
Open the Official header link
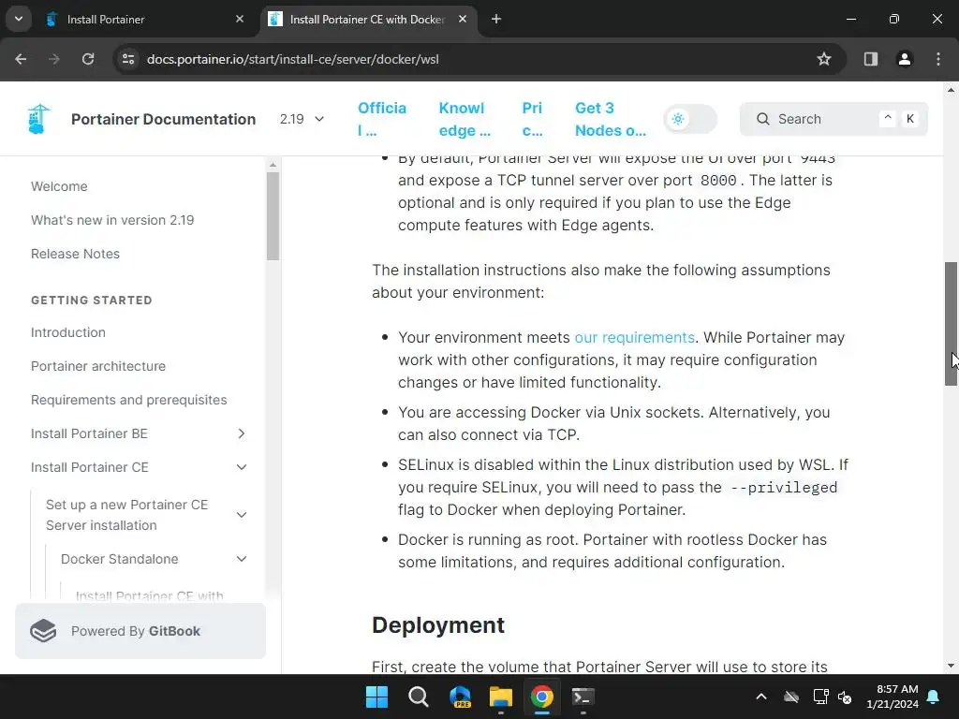coord(382,119)
